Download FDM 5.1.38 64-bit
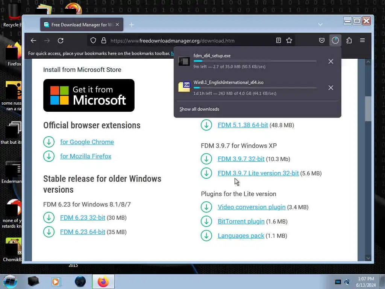The height and width of the screenshot is (289, 385). [x=243, y=125]
